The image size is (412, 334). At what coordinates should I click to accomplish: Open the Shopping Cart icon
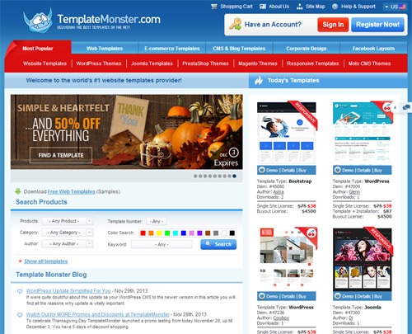(x=214, y=7)
